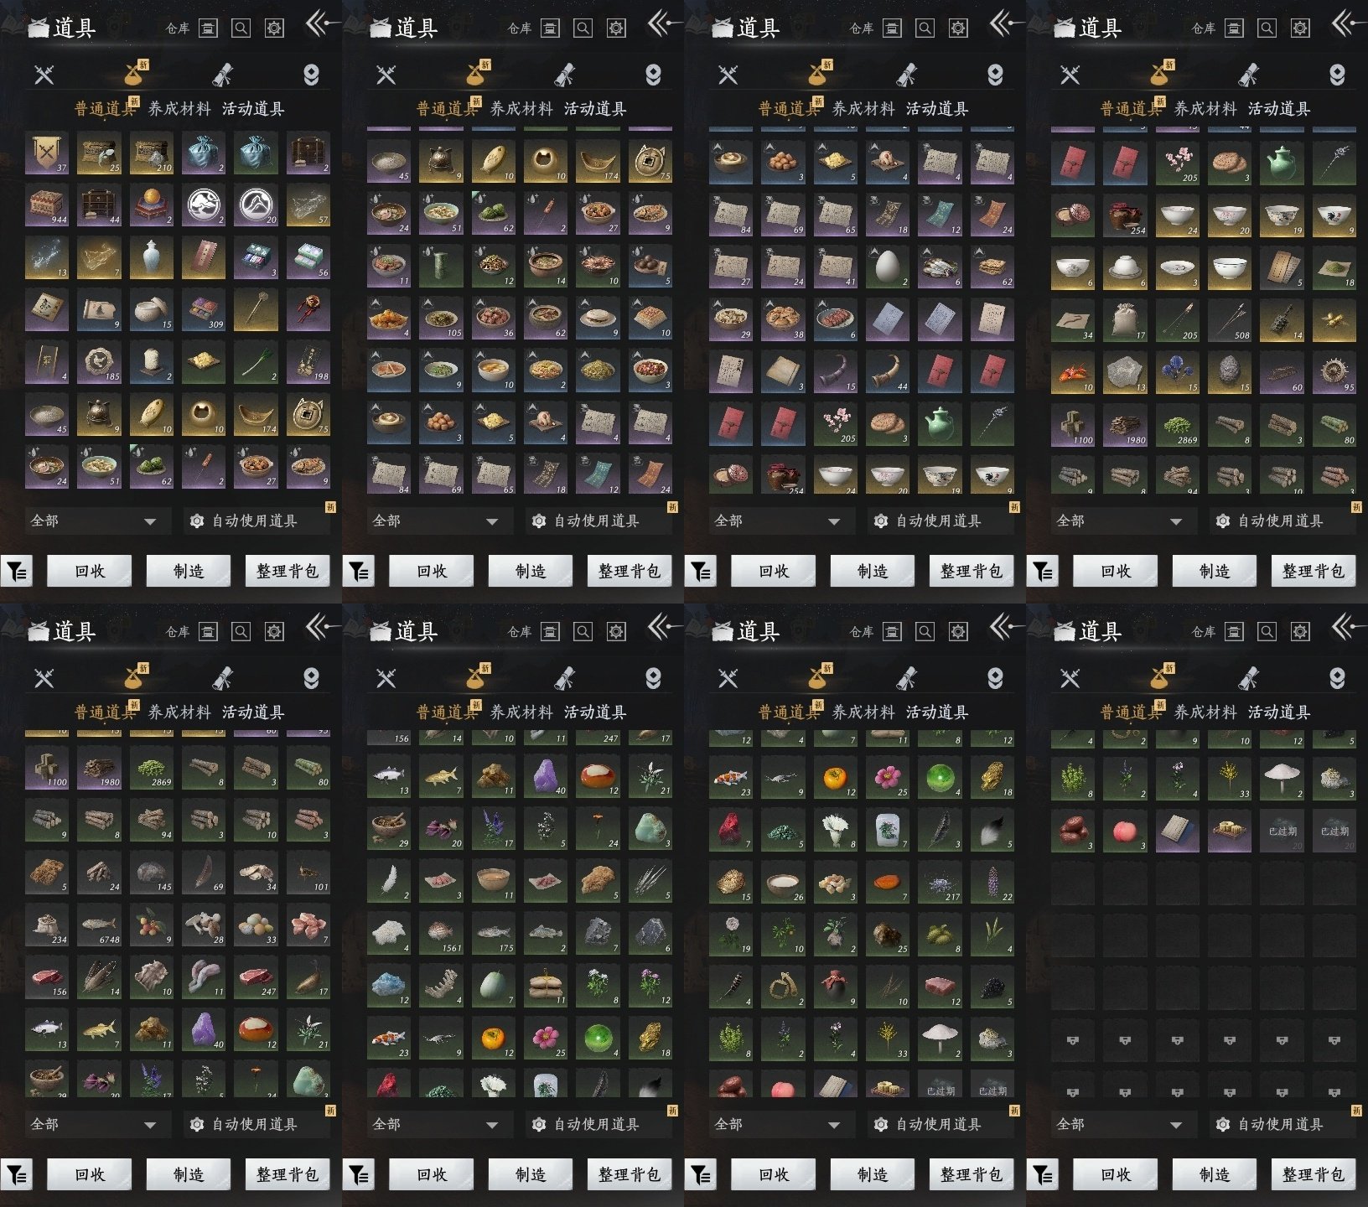
Task: Open search icon in panel with empty slots
Action: (x=1267, y=631)
